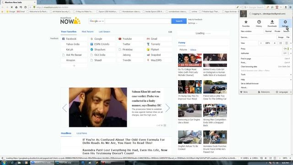Expand the Proxy submenu arrow
The height and width of the screenshot is (165, 293).
[x=291, y=49]
